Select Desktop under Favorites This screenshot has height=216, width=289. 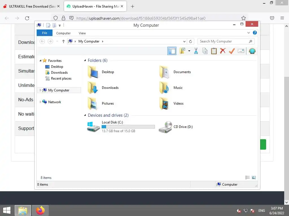[57, 66]
